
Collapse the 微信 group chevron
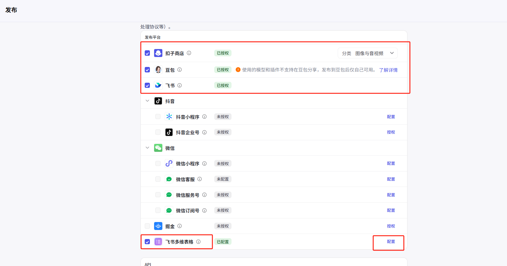[147, 148]
